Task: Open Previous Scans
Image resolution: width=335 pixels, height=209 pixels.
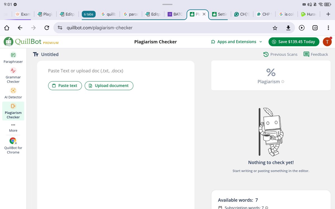Action: [280, 54]
